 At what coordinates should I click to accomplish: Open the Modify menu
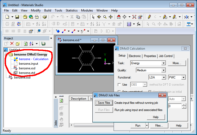(36, 10)
